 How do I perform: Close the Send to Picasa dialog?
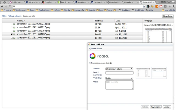(x=171, y=45)
